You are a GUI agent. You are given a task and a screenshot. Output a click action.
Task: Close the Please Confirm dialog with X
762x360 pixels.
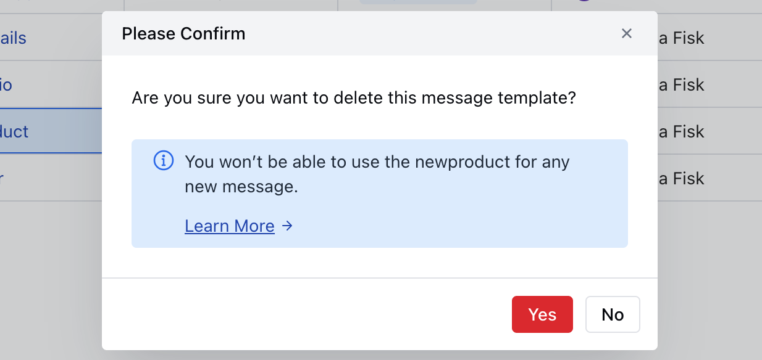[627, 33]
